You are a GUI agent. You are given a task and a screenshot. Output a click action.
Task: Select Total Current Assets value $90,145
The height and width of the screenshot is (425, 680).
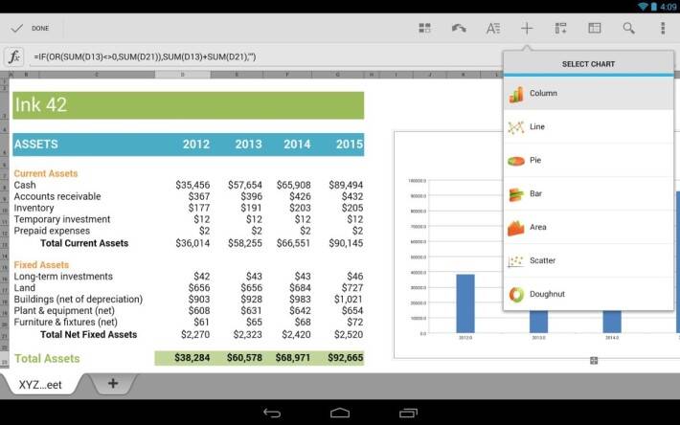(x=346, y=243)
